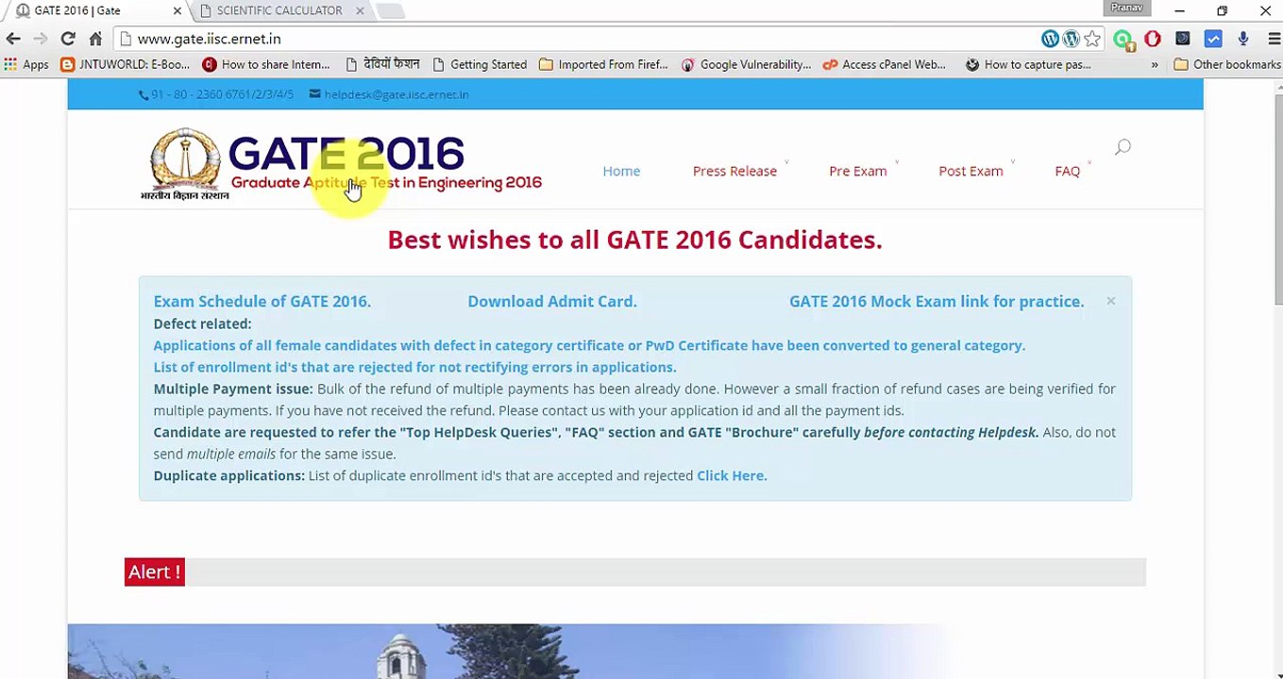Image resolution: width=1283 pixels, height=679 pixels.
Task: Restore down the Chrome window
Action: (1223, 10)
